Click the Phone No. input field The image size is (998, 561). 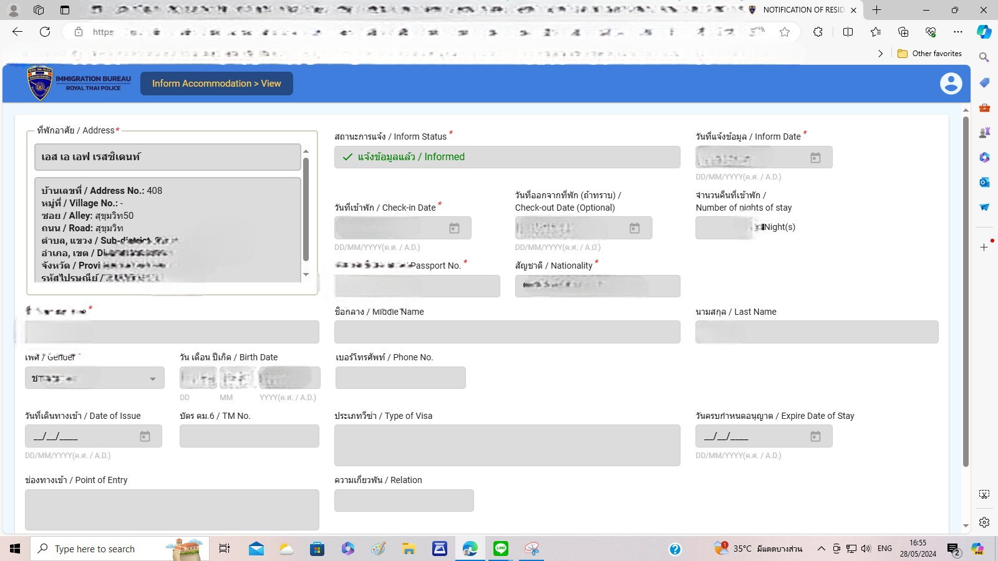coord(400,378)
